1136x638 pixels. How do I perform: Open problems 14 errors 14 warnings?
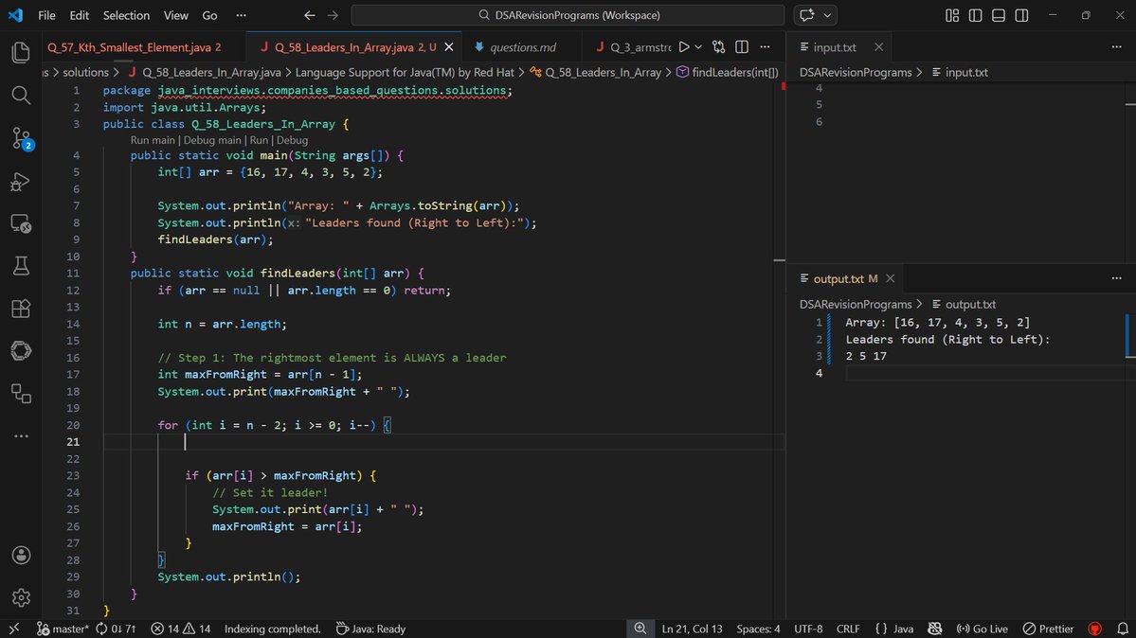(180, 629)
